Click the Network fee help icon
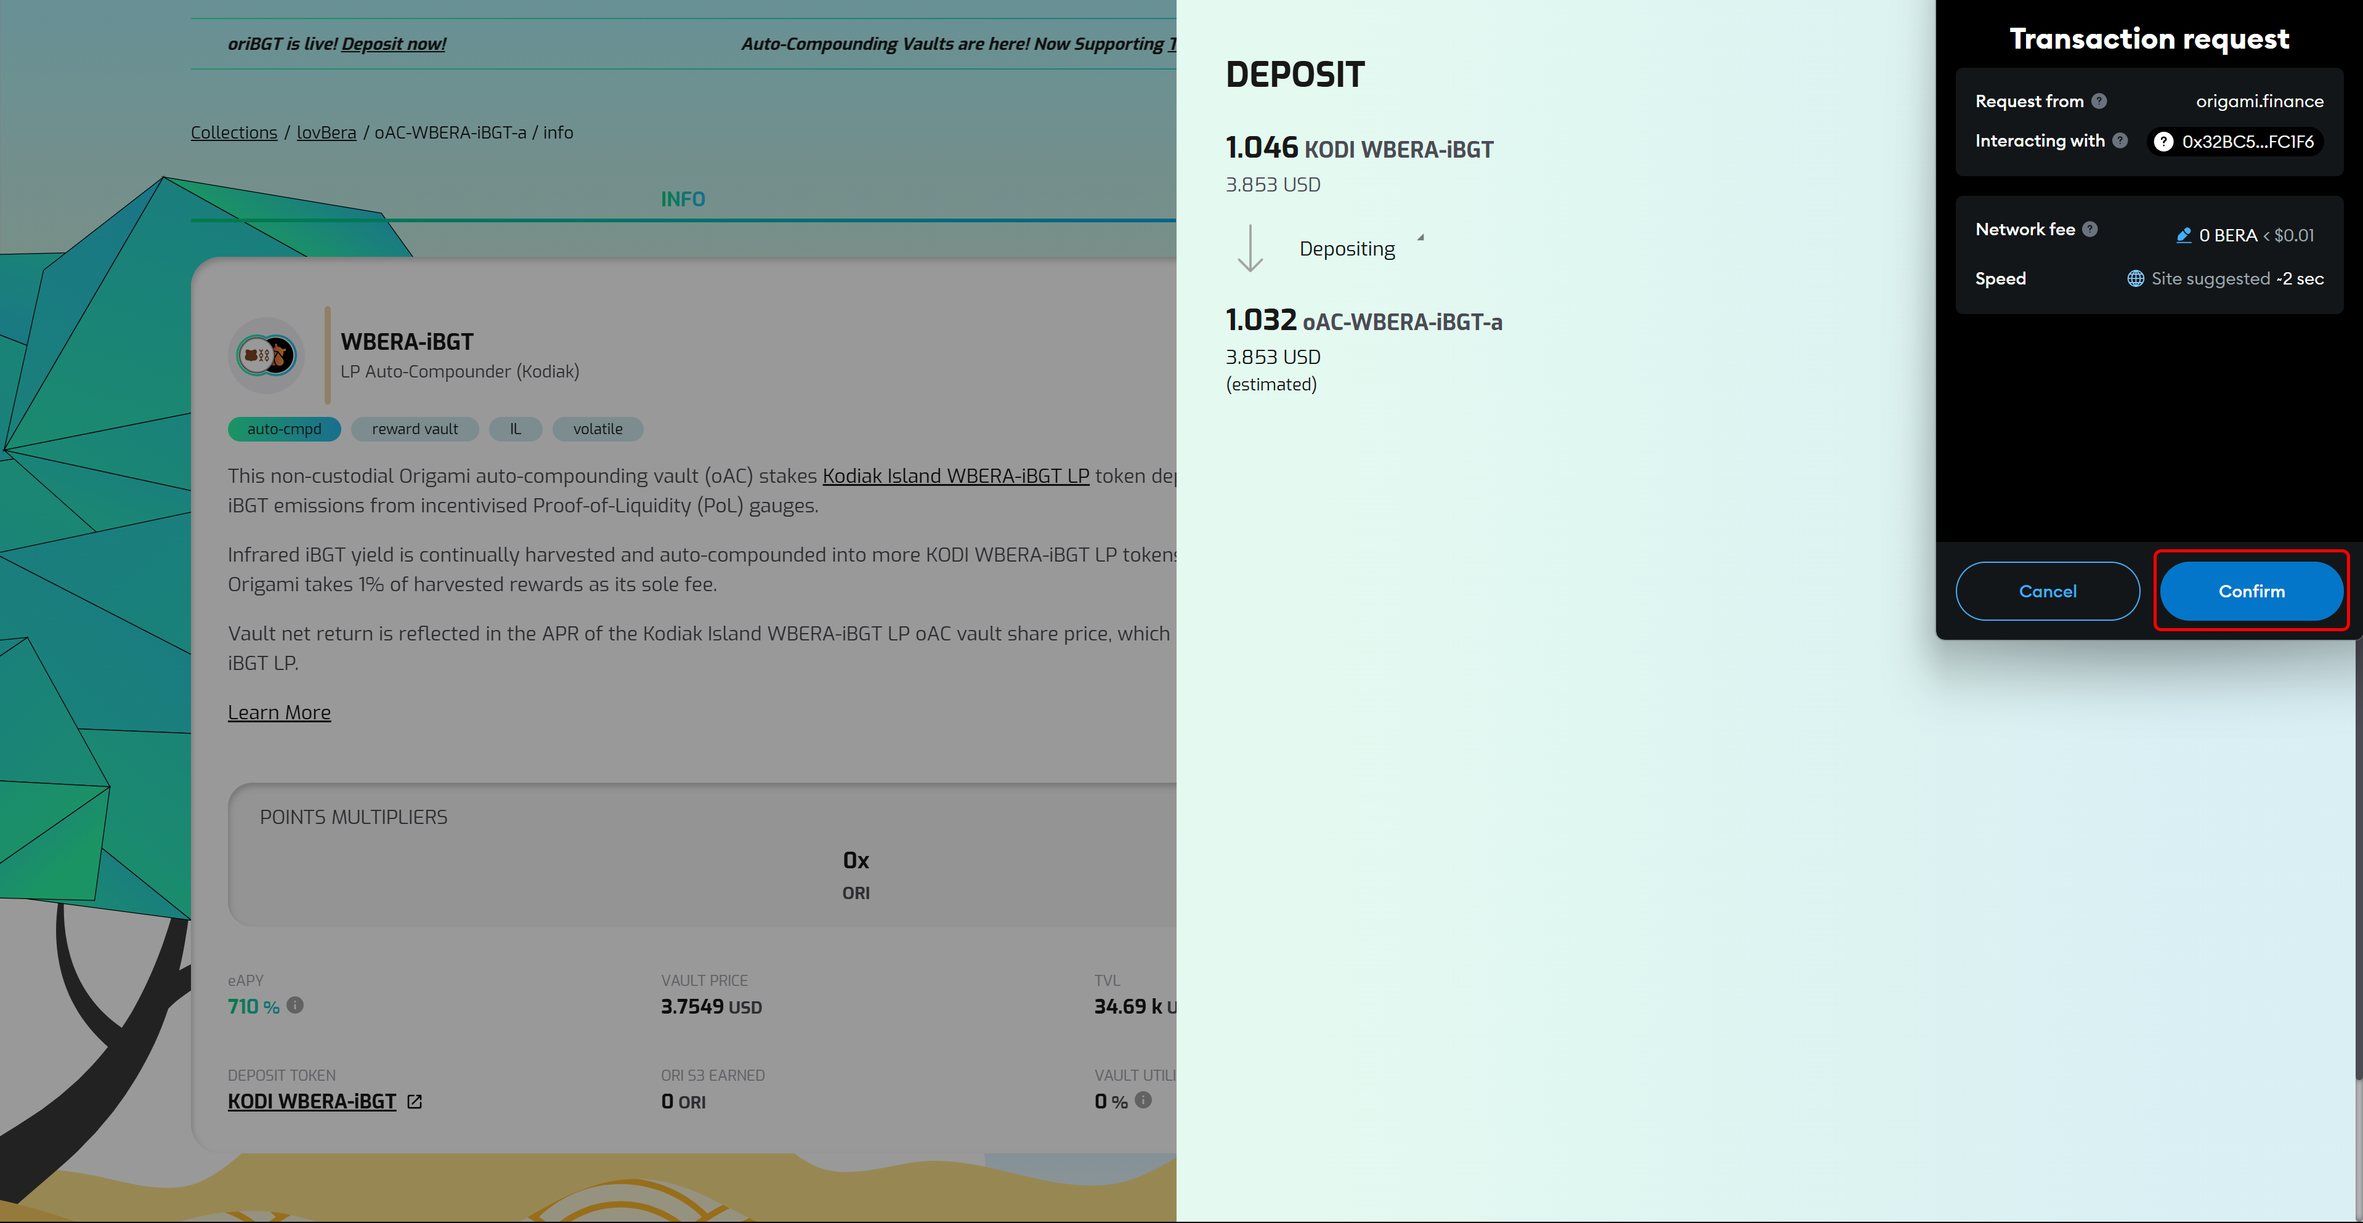 [2089, 229]
